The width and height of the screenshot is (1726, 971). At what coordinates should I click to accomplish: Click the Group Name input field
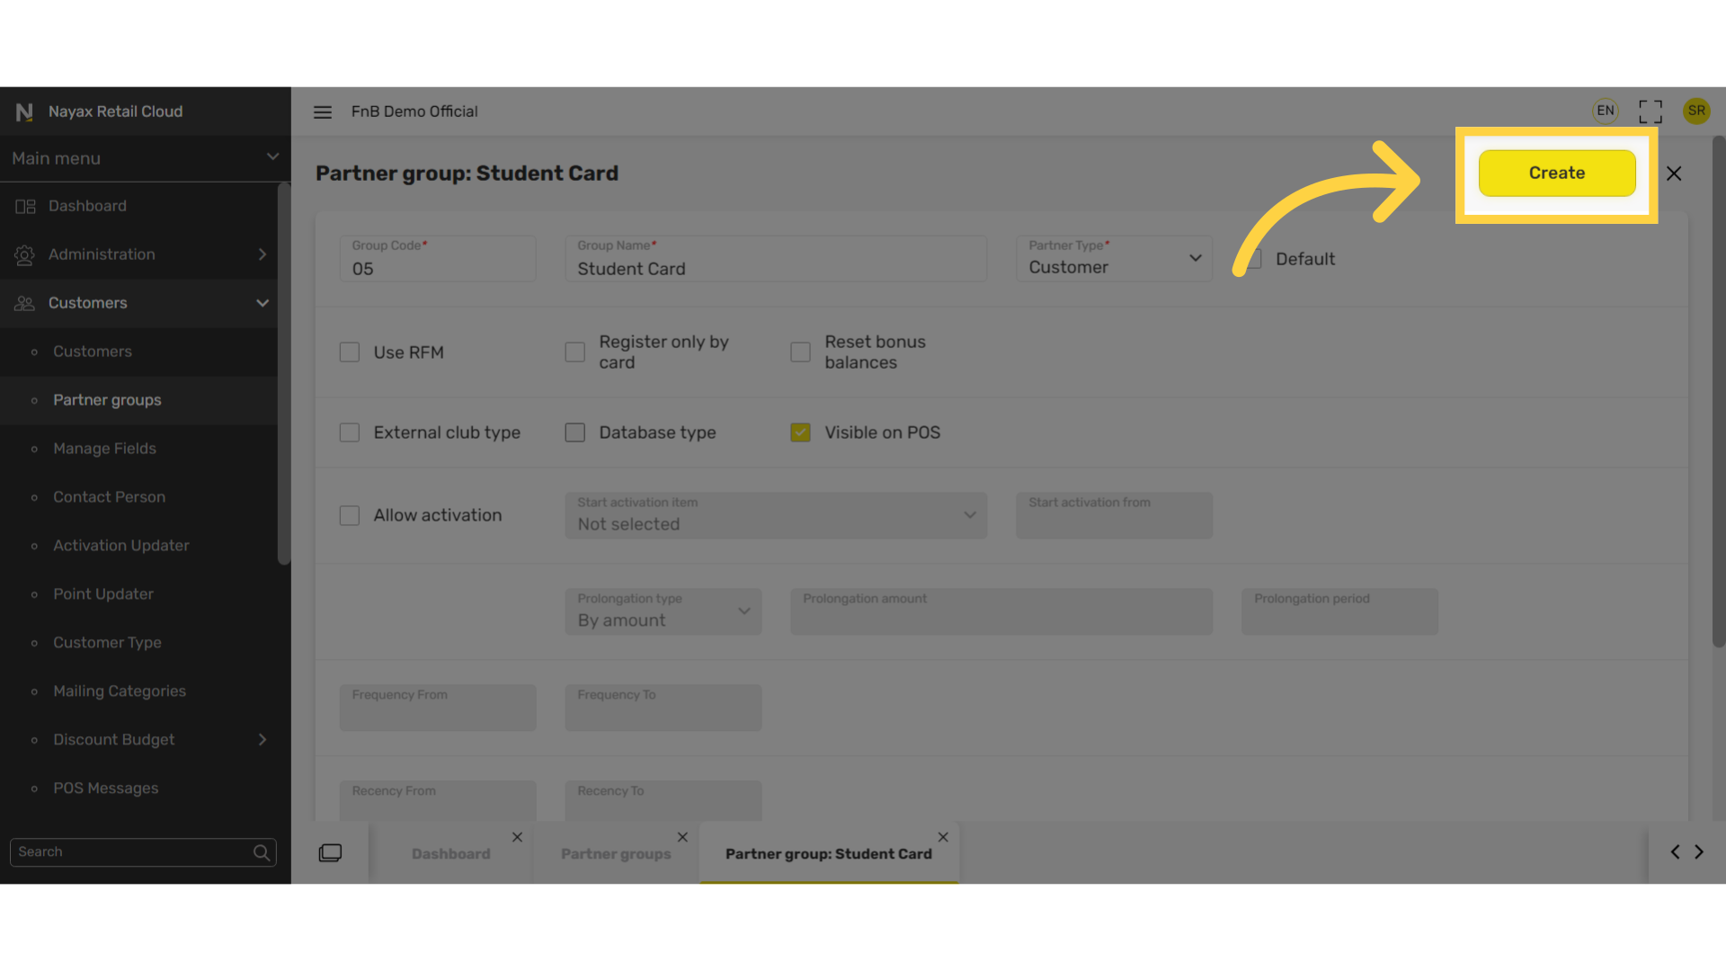776,259
